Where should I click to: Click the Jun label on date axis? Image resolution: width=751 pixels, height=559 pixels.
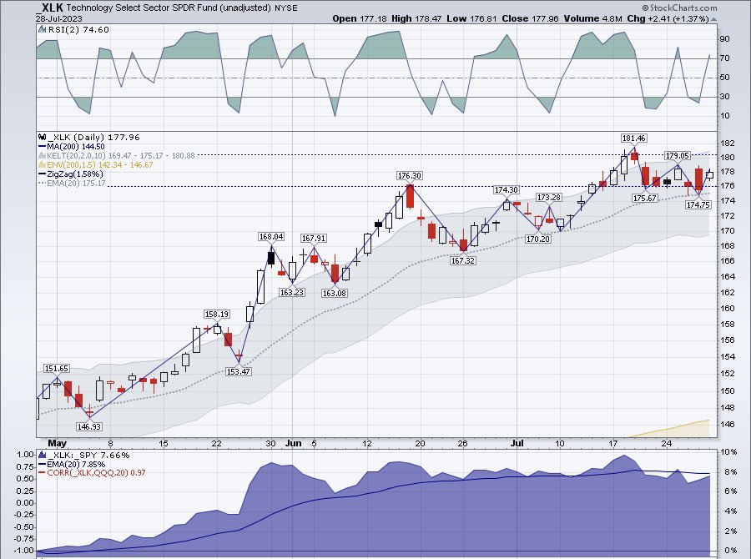coord(293,444)
